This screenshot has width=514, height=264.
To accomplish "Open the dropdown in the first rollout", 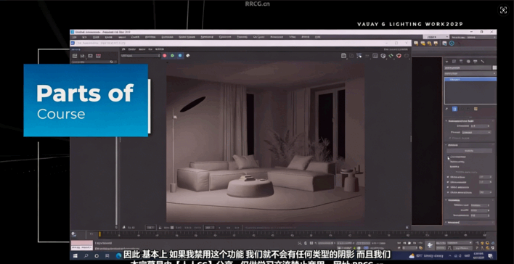I will pos(477,132).
